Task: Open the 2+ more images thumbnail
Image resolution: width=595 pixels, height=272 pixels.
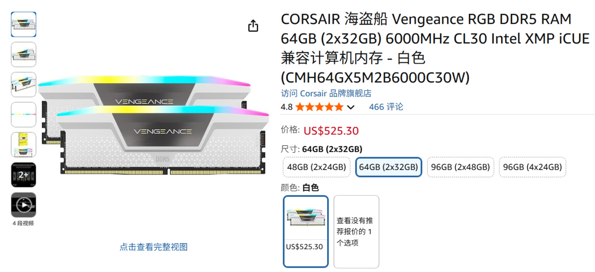Action: pyautogui.click(x=24, y=175)
